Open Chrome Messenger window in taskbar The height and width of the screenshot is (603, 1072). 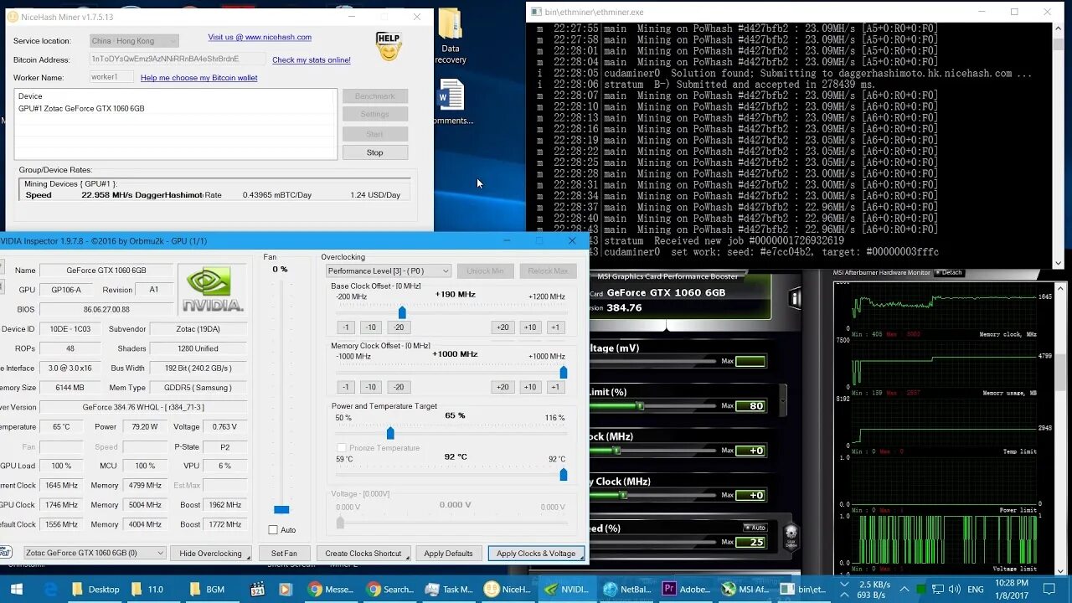point(331,589)
